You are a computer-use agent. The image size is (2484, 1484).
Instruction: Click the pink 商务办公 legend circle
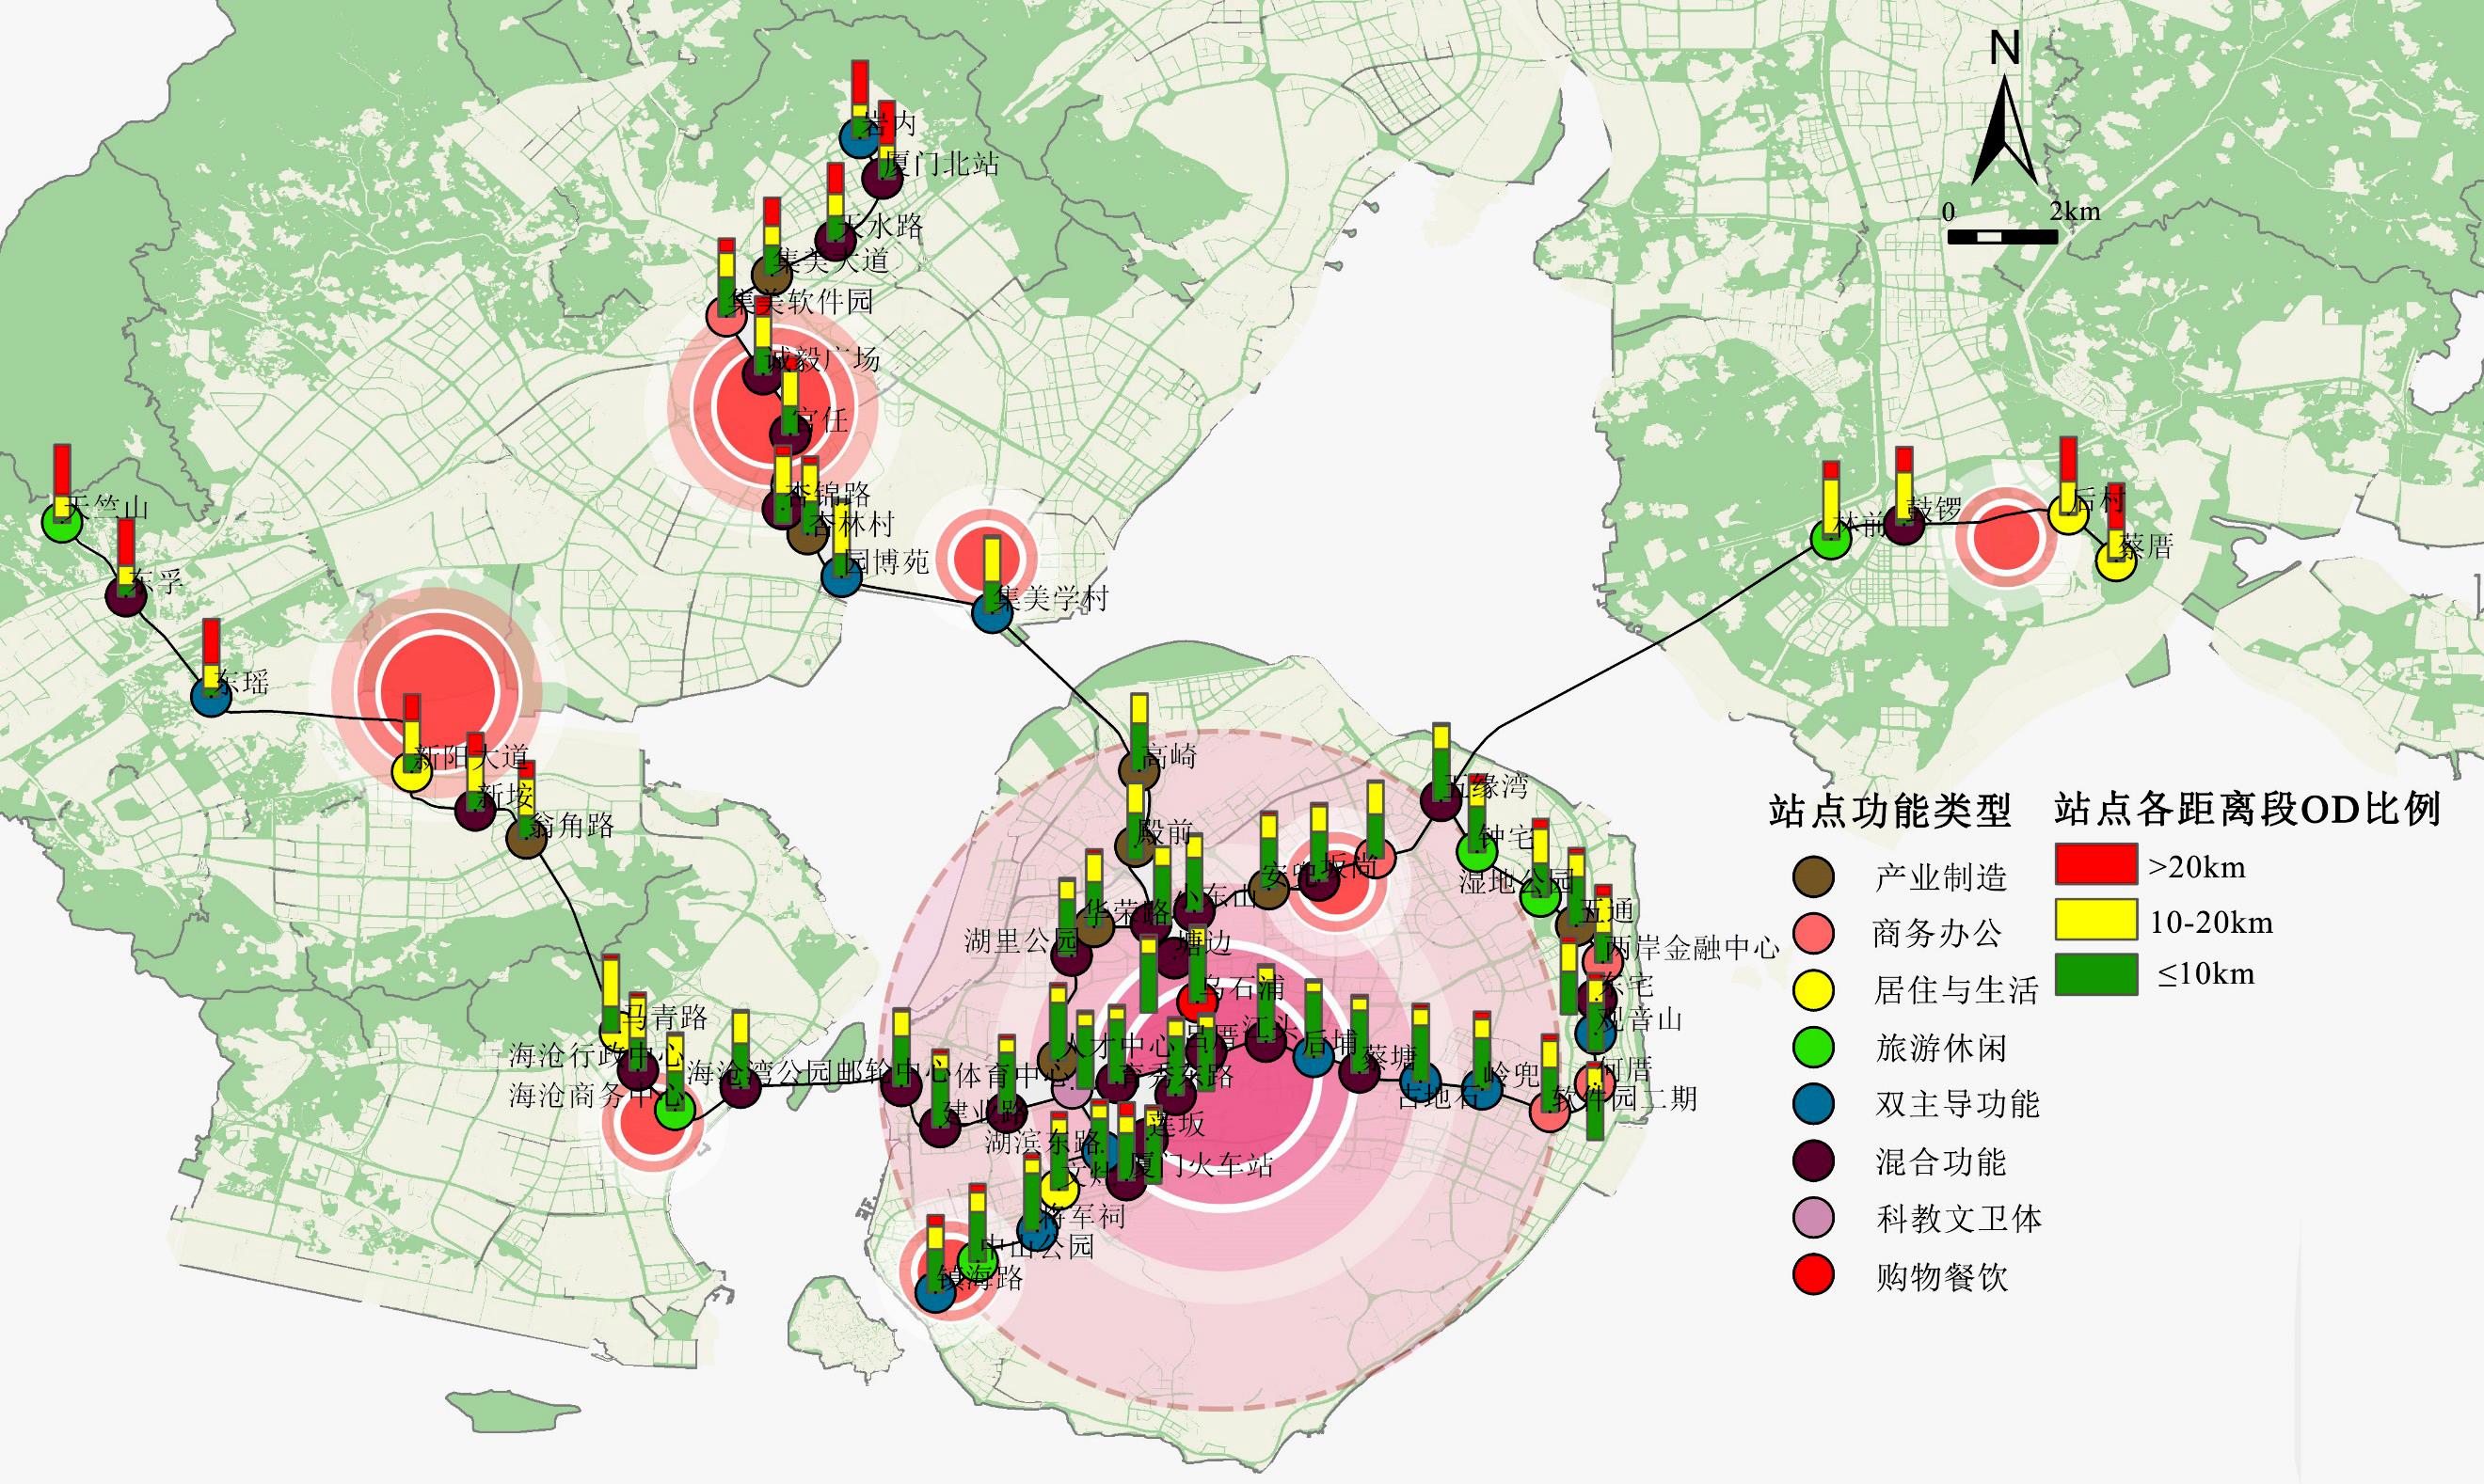(x=1813, y=933)
